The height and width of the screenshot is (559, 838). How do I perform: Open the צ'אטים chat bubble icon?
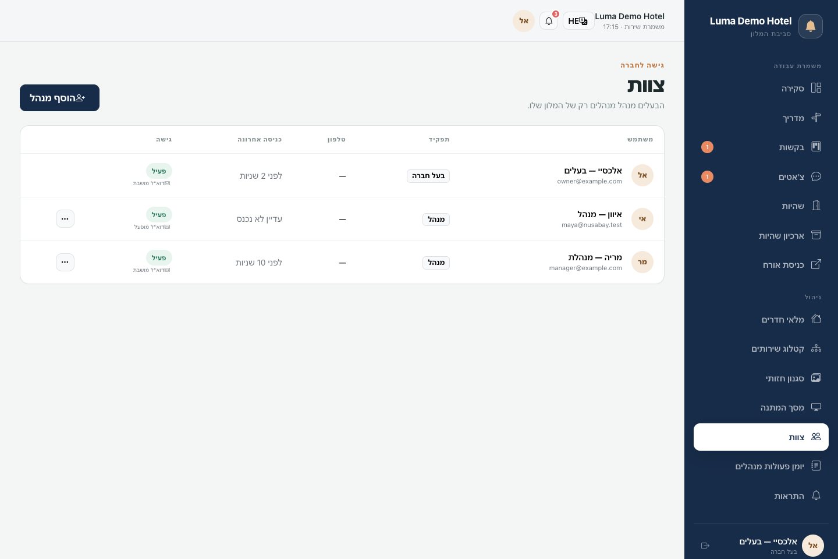(816, 176)
